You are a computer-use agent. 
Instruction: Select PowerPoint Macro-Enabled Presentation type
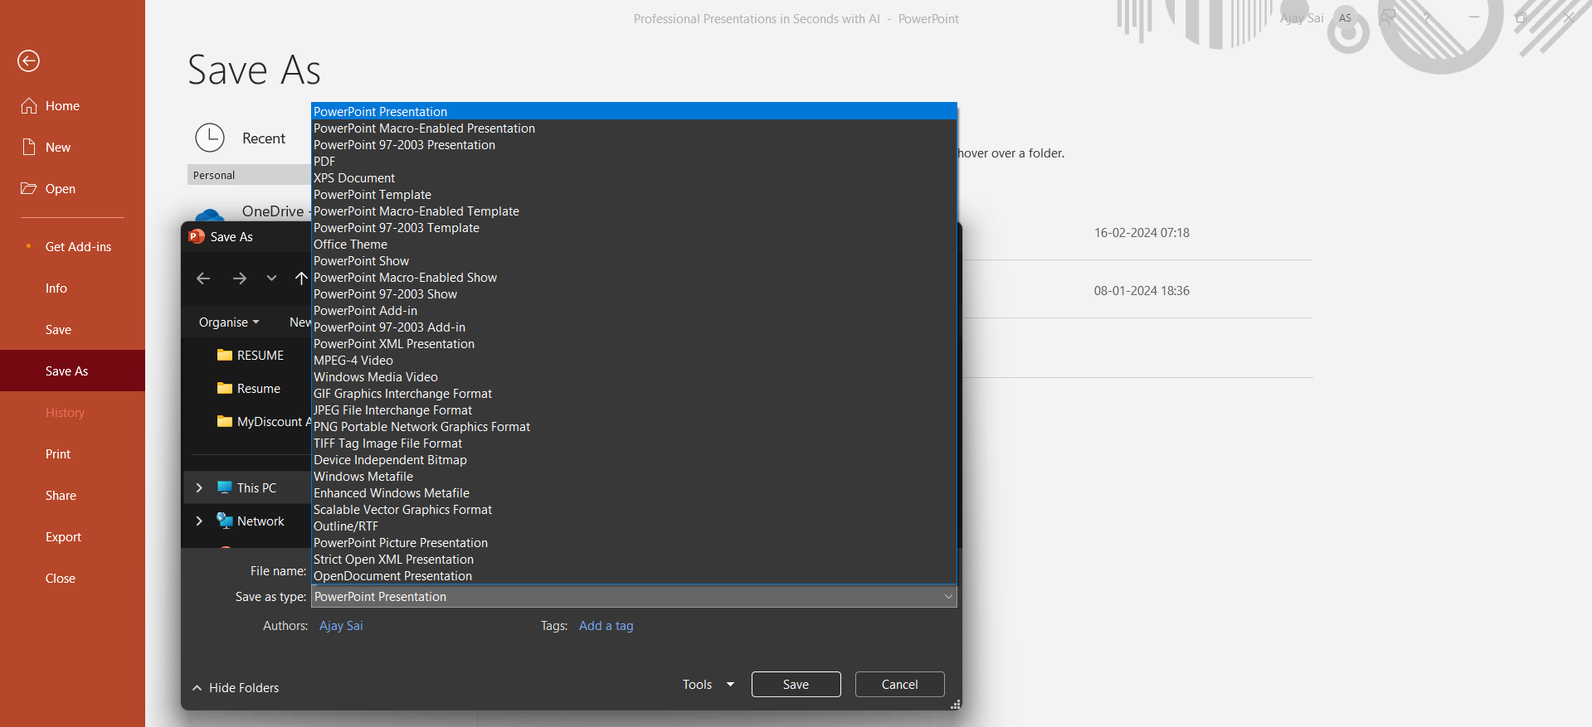point(634,128)
